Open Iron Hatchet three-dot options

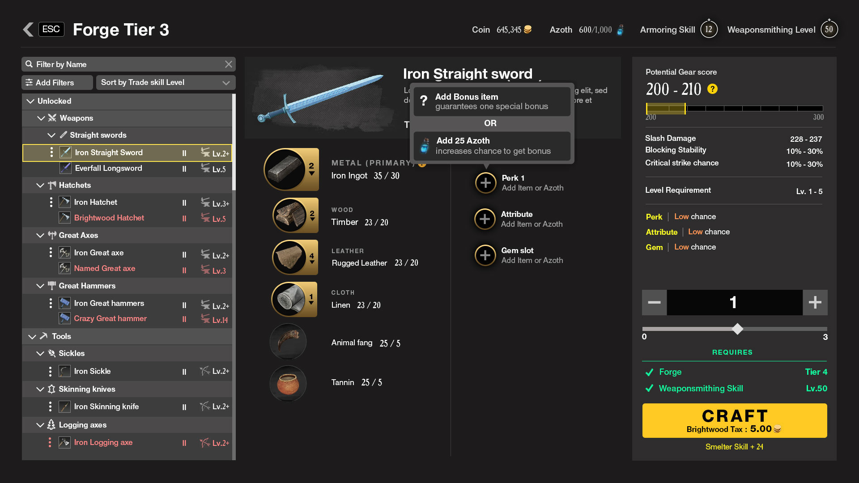click(x=51, y=202)
